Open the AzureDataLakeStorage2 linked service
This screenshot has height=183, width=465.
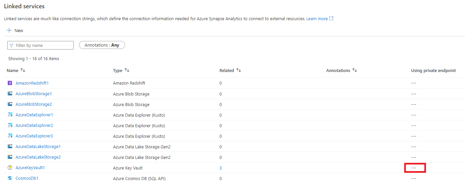coord(38,157)
